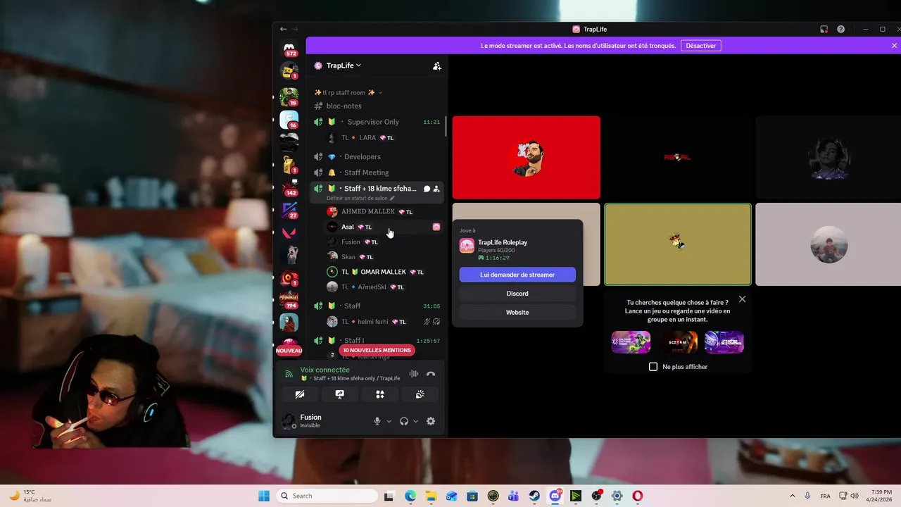The width and height of the screenshot is (901, 507).
Task: Toggle the camera on in voice panel
Action: point(300,394)
